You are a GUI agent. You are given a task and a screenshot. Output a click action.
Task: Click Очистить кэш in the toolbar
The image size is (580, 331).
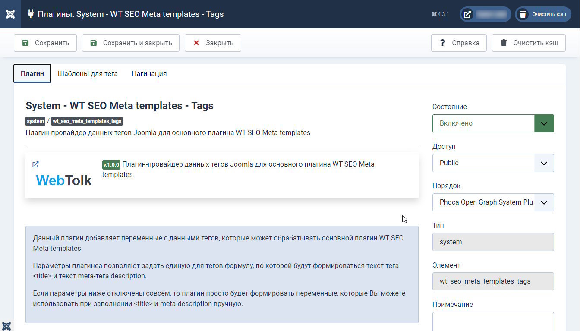click(529, 43)
